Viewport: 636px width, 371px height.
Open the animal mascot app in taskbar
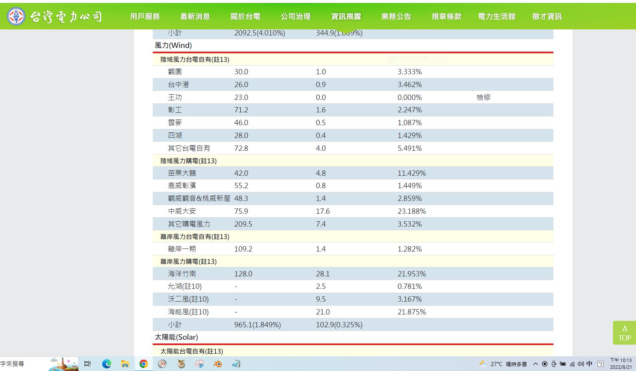click(181, 364)
